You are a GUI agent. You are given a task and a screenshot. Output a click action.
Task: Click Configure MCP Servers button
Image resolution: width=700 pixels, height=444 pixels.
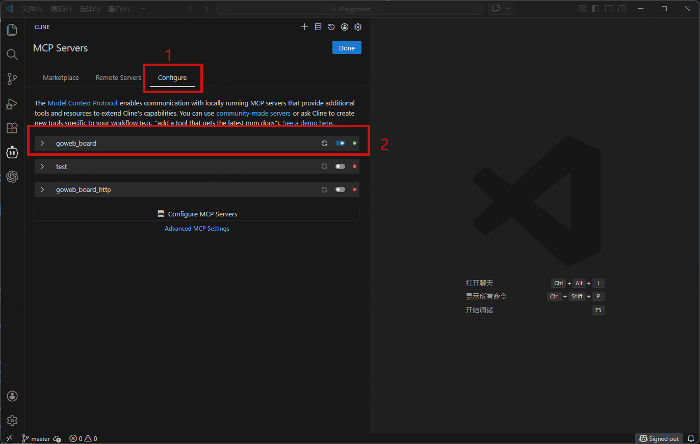click(x=197, y=214)
